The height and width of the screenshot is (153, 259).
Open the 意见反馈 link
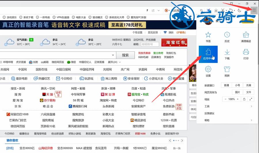(153, 32)
